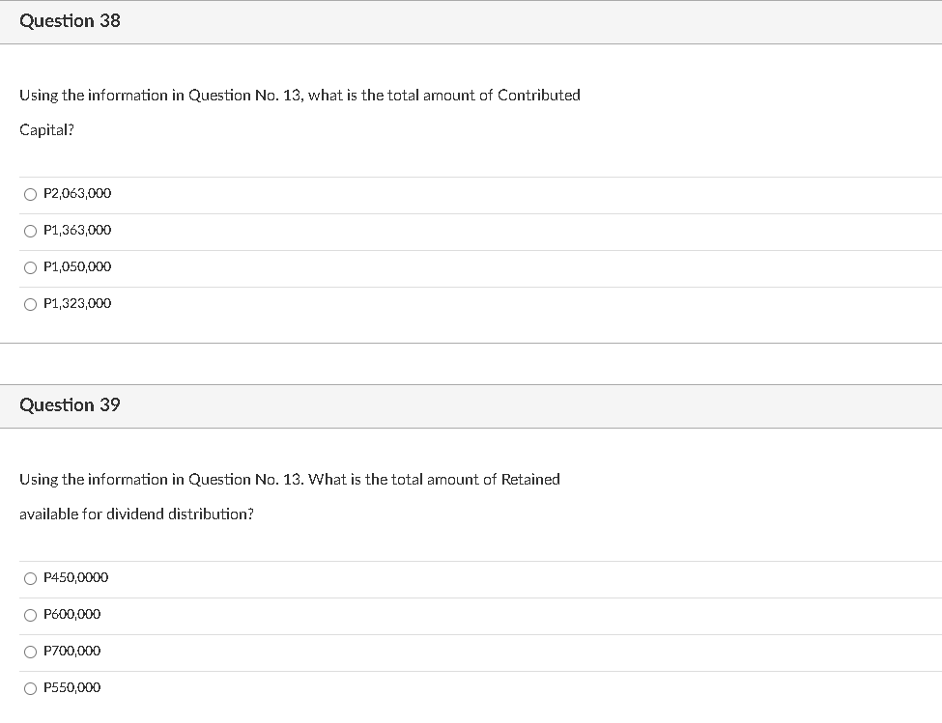Click the Question 38 prompt text
Screen dimensions: 942x723
pos(300,95)
